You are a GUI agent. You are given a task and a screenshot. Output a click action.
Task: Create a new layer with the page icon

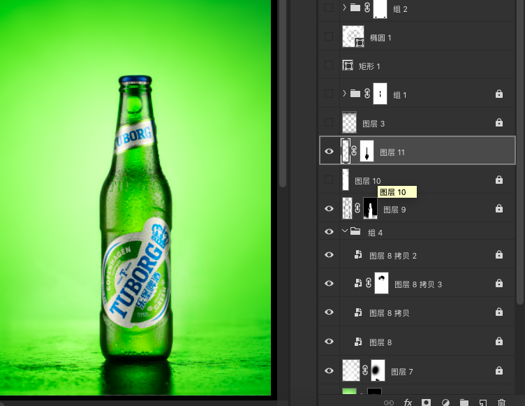pos(483,403)
